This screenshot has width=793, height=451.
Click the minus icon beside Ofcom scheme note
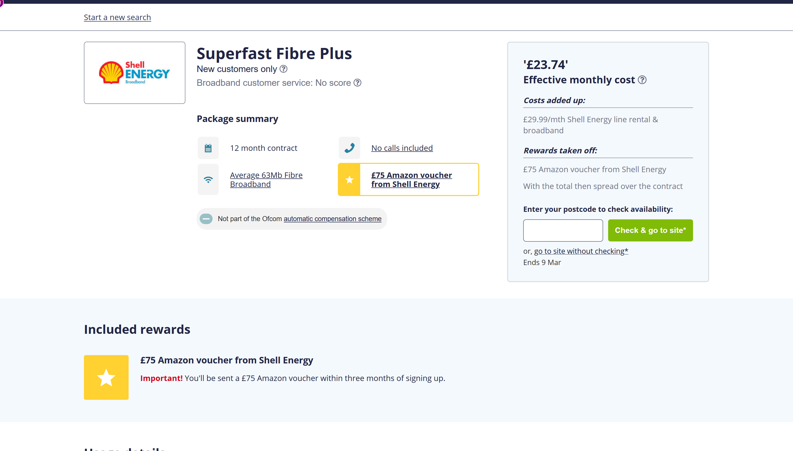[206, 219]
